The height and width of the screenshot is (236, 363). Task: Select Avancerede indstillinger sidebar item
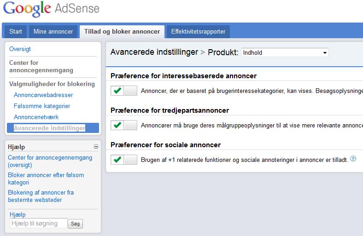tap(53, 128)
